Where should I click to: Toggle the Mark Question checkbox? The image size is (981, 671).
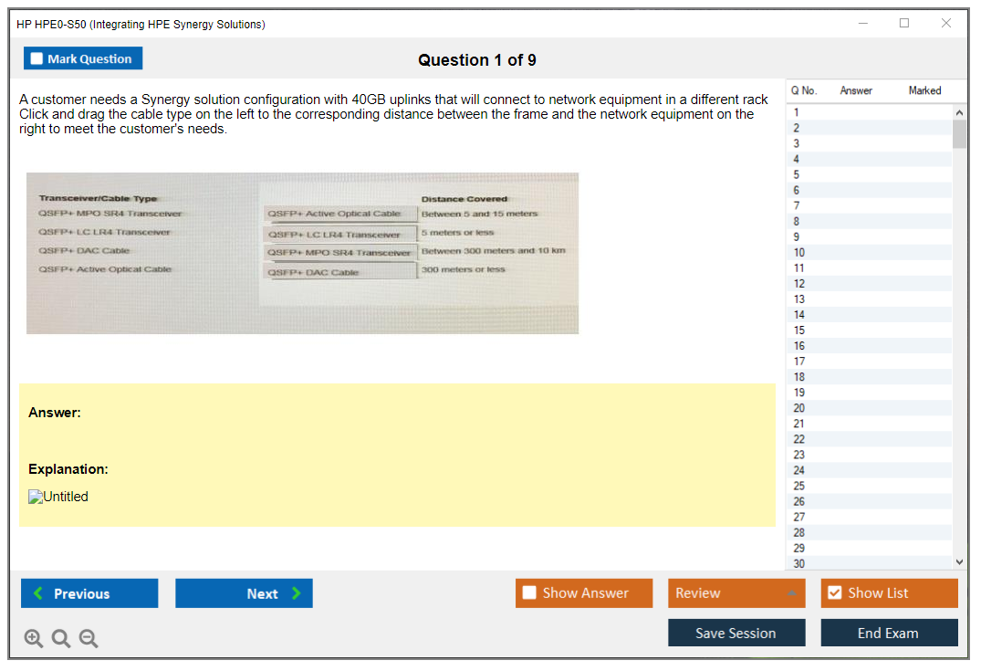coord(37,59)
